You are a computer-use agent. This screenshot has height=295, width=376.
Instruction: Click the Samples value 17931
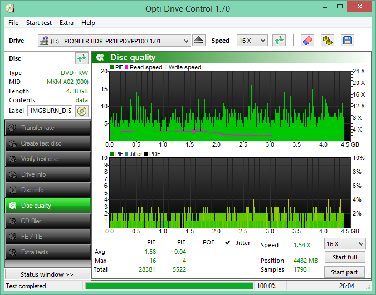[302, 269]
